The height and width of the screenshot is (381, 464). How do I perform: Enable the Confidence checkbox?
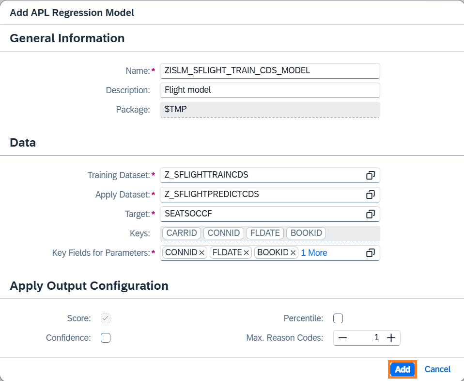tap(106, 338)
